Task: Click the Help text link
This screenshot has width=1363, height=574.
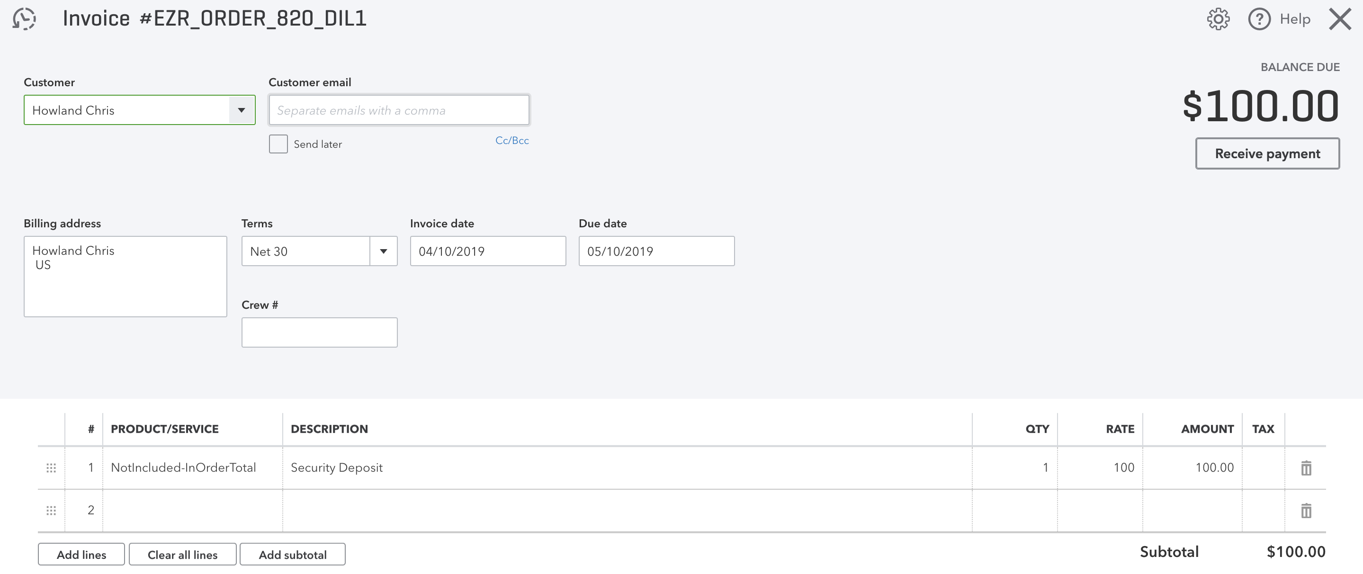Action: [1295, 19]
